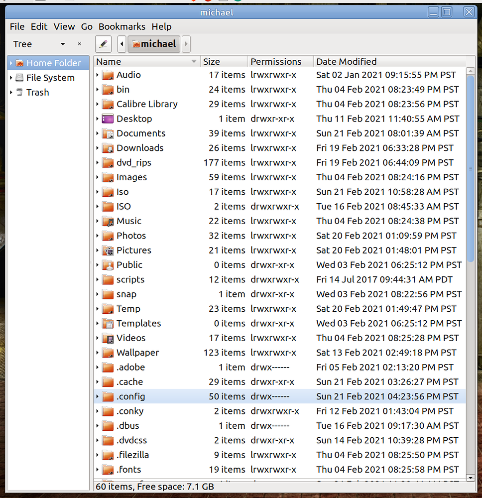The image size is (482, 498).
Task: Click the pencil icon to edit the path
Action: [x=103, y=44]
